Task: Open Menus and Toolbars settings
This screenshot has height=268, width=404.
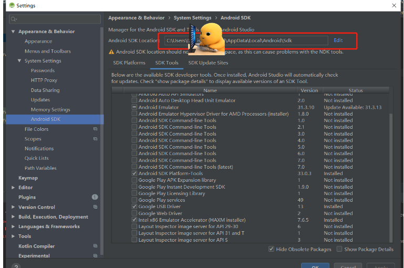Action: tap(48, 51)
